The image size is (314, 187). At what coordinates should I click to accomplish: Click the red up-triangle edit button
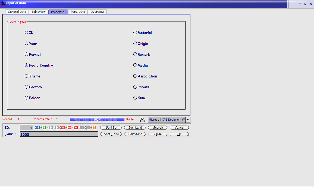pos(76,127)
